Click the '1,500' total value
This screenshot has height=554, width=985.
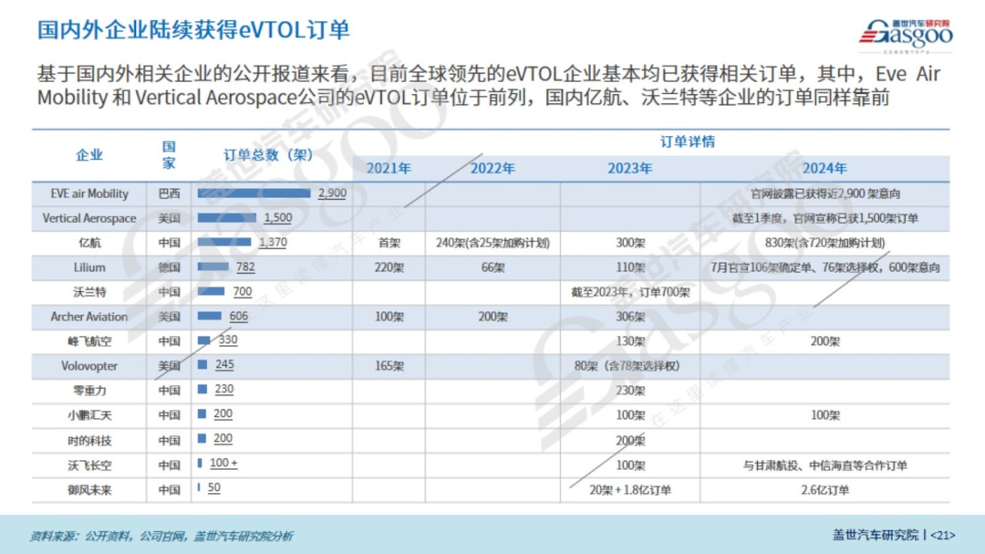point(277,217)
